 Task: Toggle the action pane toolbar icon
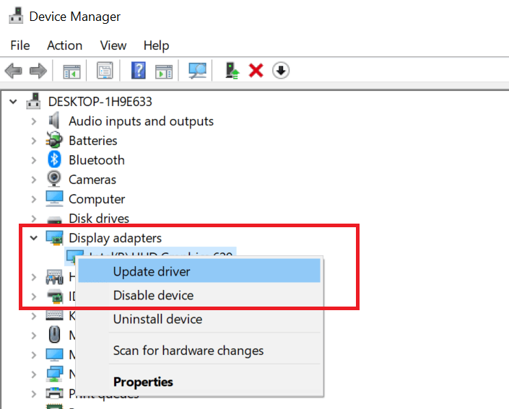(x=164, y=71)
